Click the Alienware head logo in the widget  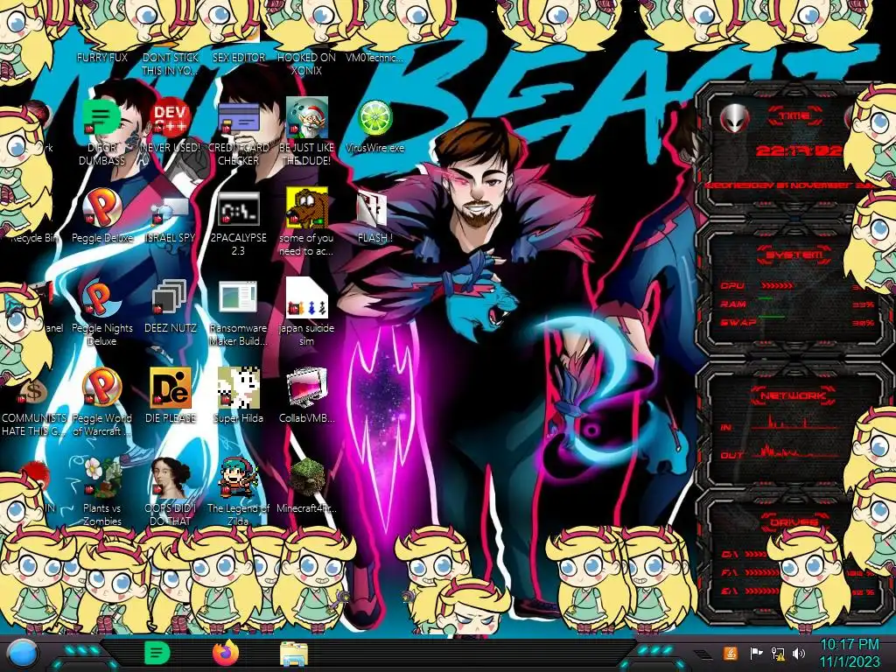pos(735,119)
